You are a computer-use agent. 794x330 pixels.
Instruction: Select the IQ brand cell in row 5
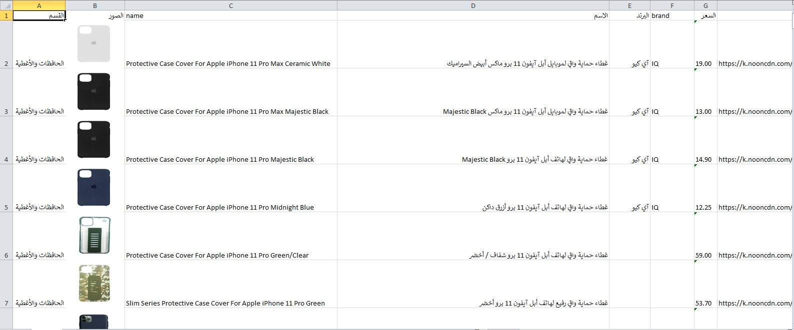point(672,188)
